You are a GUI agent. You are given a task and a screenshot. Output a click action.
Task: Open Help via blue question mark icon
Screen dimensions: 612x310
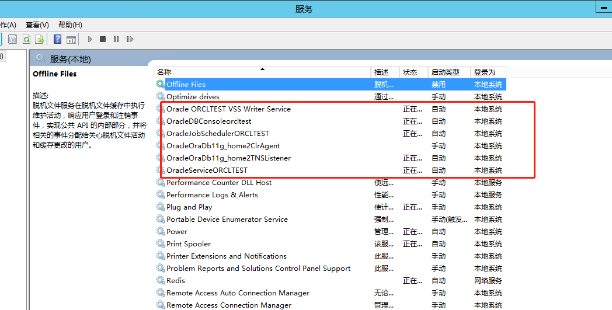point(57,39)
